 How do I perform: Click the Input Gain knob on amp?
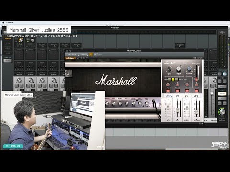pyautogui.click(x=147, y=103)
